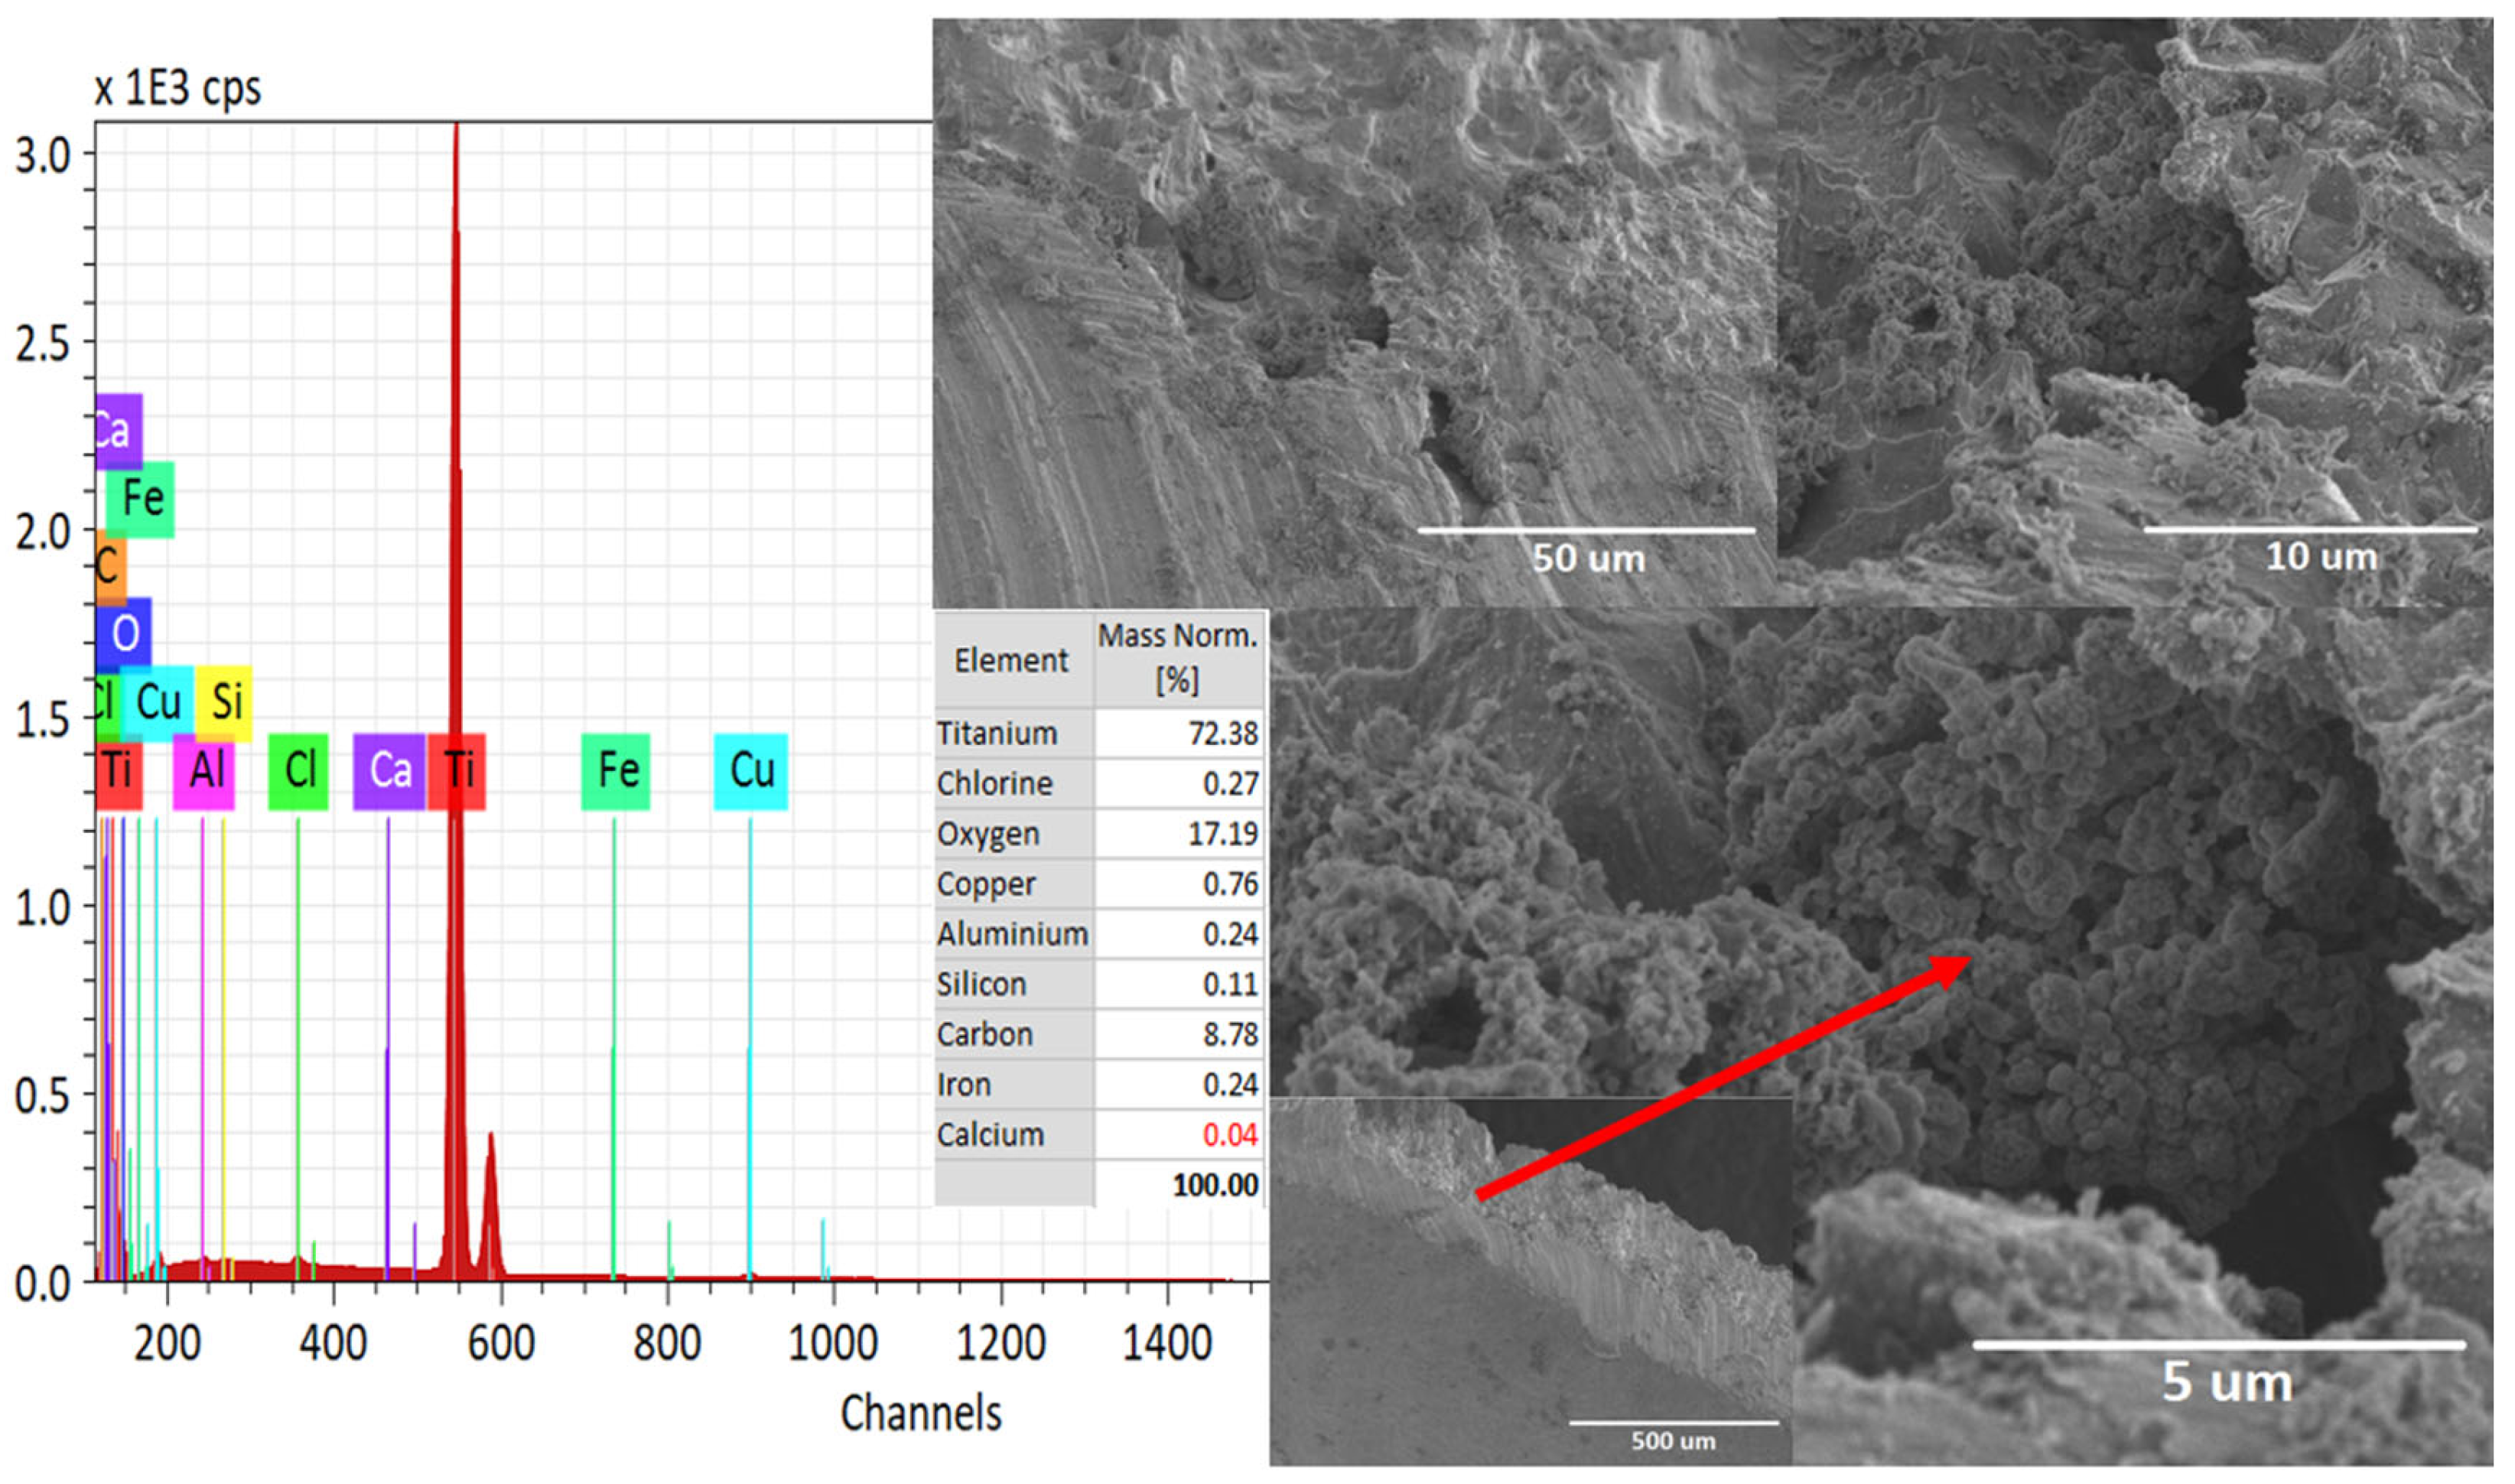Click the orange C element label
Screen dimensions: 2515x1484
tap(110, 567)
